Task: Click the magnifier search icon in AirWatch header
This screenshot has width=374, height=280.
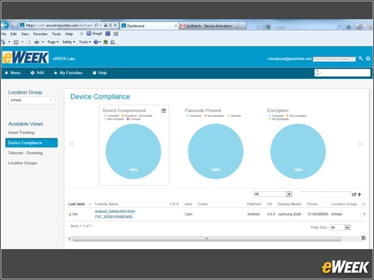Action: click(361, 58)
